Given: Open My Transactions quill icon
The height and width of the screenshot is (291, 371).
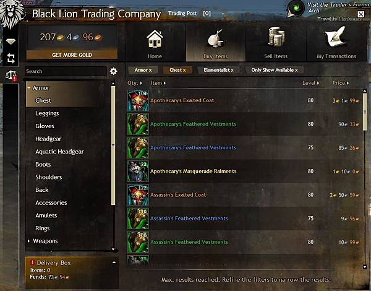Looking at the screenshot, I should point(336,37).
